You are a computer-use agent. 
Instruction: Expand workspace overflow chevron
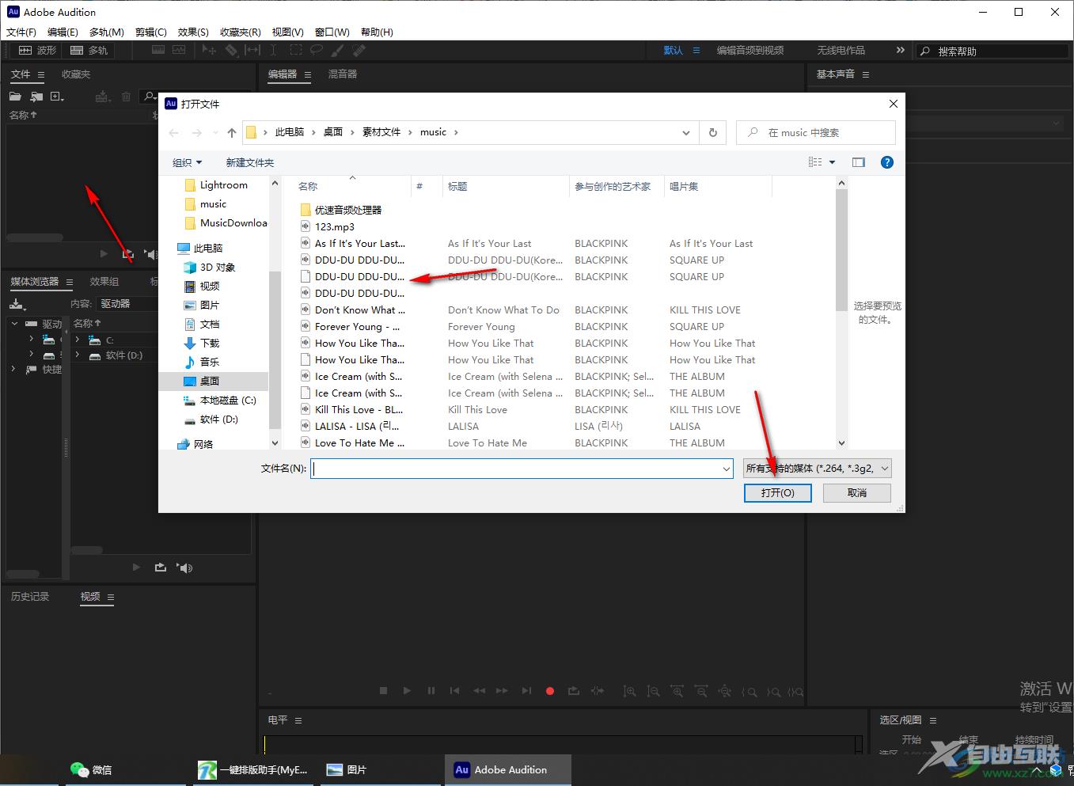coord(900,50)
